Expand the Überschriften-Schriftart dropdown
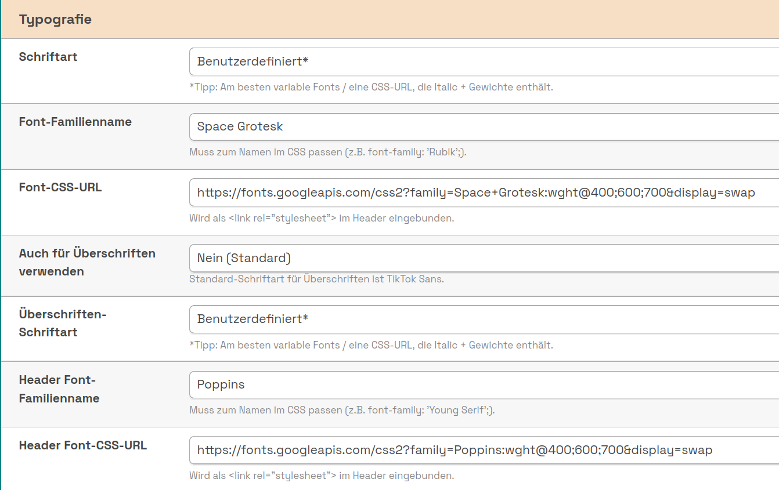This screenshot has height=490, width=779. tap(483, 319)
